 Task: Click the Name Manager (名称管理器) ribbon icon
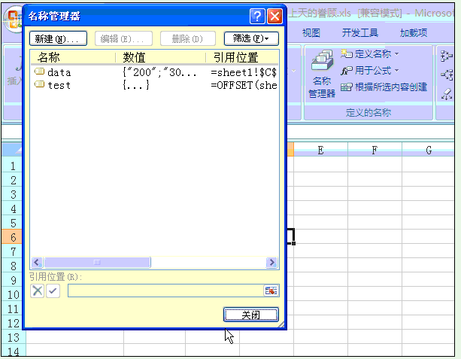click(322, 74)
